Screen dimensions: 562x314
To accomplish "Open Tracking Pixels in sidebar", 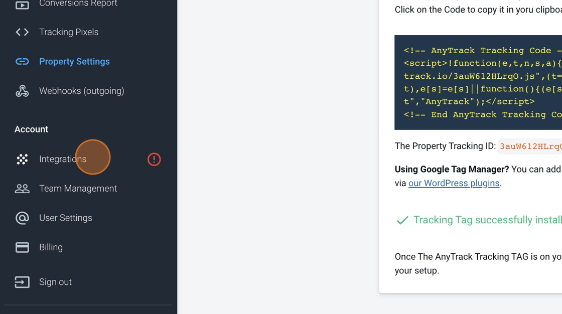I will [x=69, y=32].
